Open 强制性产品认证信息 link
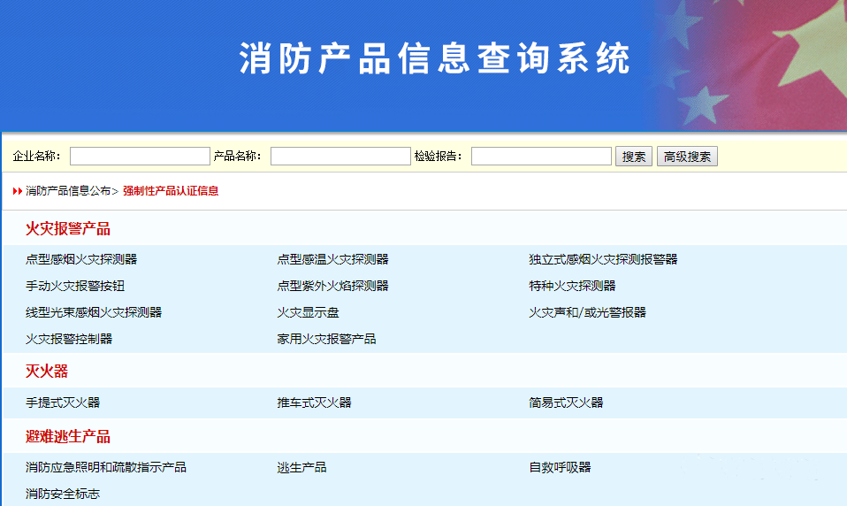 pyautogui.click(x=171, y=191)
